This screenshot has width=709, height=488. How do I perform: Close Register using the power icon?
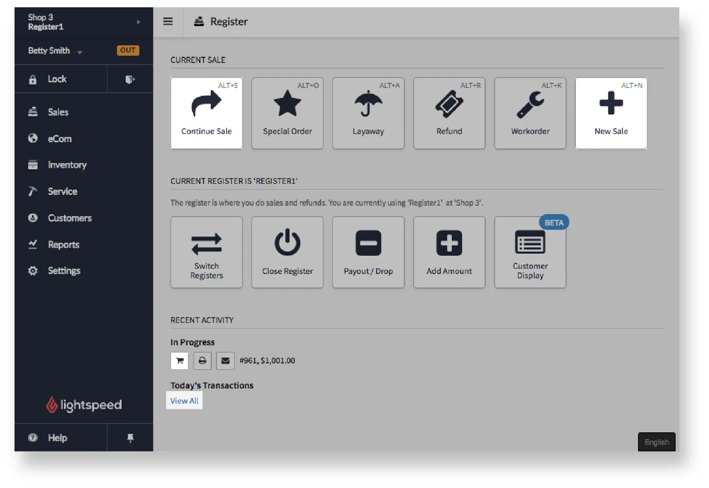[287, 252]
